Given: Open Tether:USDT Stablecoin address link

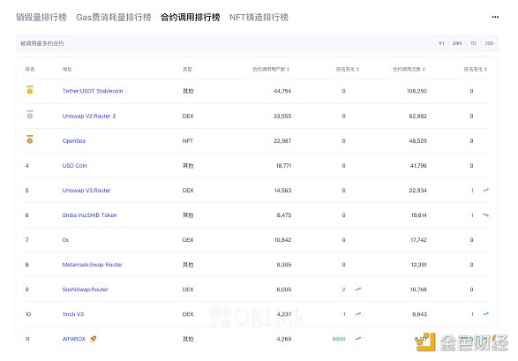Looking at the screenshot, I should [x=93, y=91].
